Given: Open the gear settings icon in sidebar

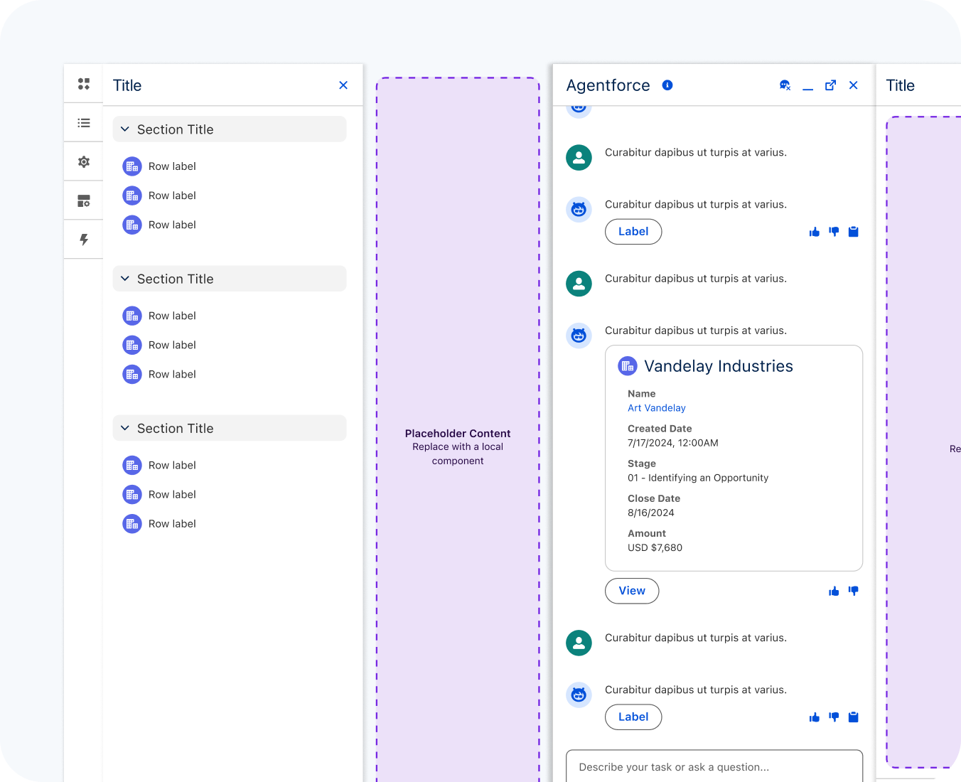Looking at the screenshot, I should (84, 162).
